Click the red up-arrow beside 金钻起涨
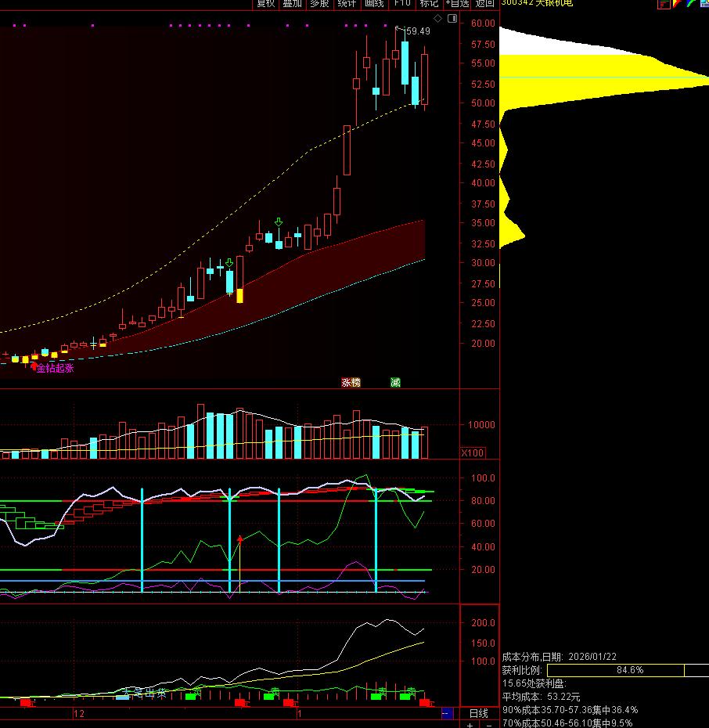The image size is (709, 728). (x=34, y=366)
